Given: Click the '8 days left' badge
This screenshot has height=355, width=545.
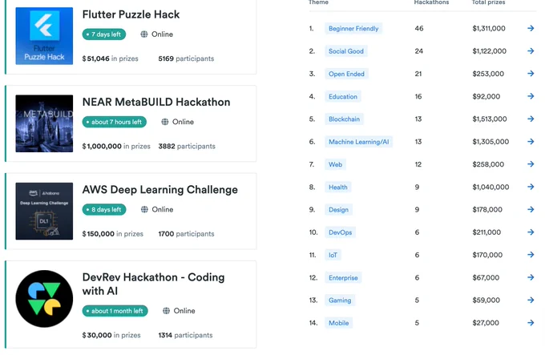Looking at the screenshot, I should pos(104,209).
